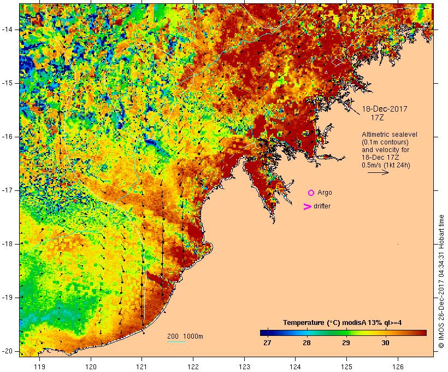Click the '(0.1m contours)' text
The image size is (448, 372).
(x=385, y=142)
